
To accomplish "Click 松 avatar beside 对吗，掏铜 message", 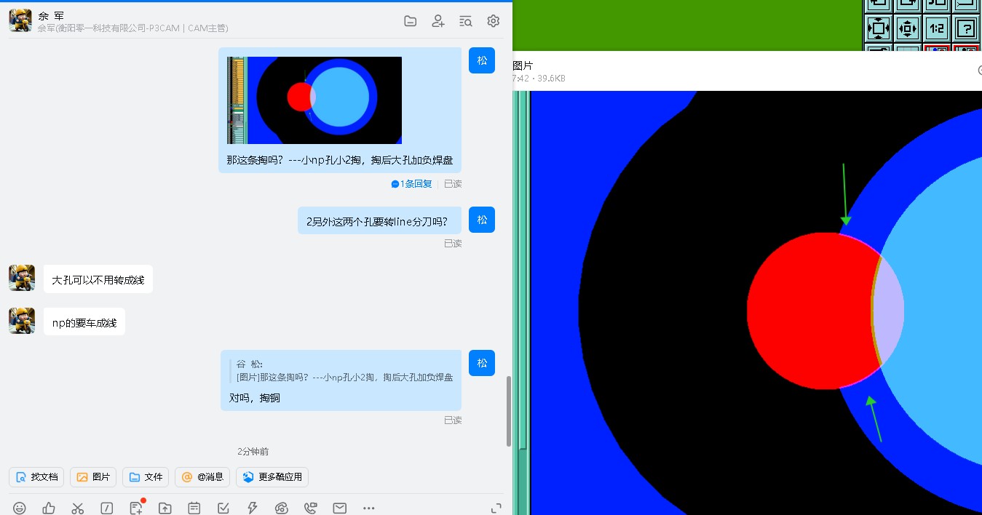I will tap(482, 363).
